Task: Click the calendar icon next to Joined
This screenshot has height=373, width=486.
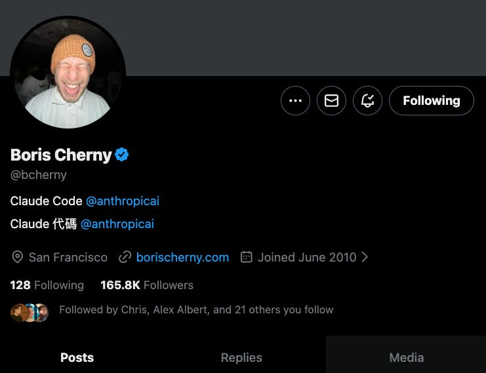Action: pos(247,257)
